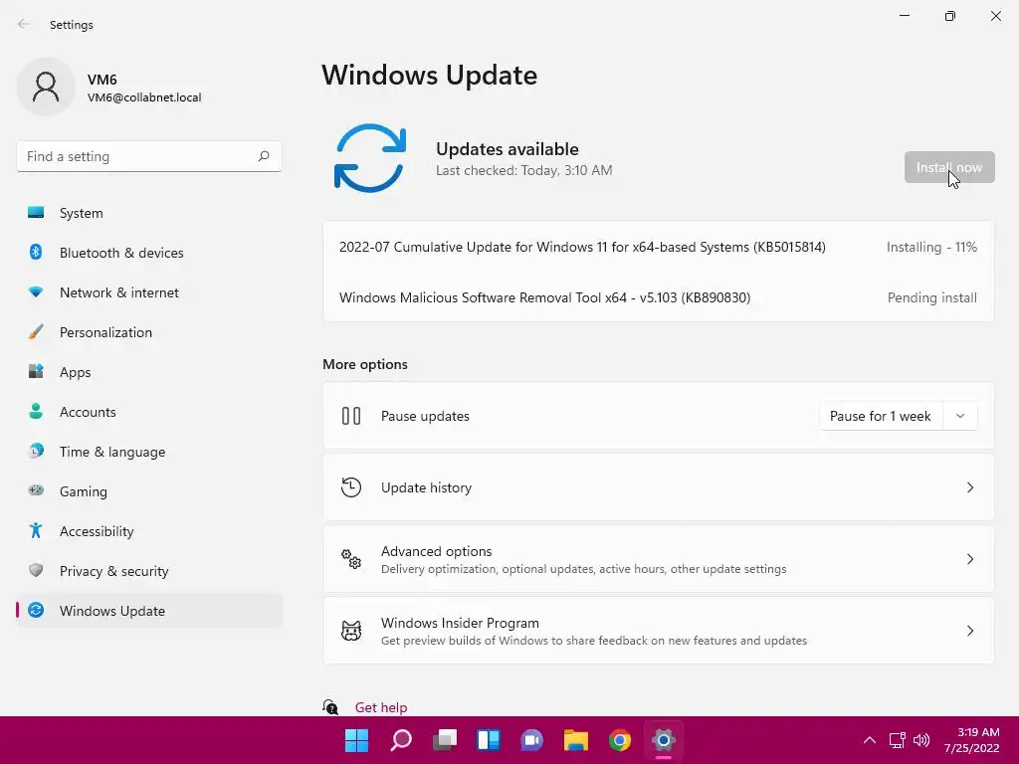Launch Google Chrome from taskbar

[619, 740]
